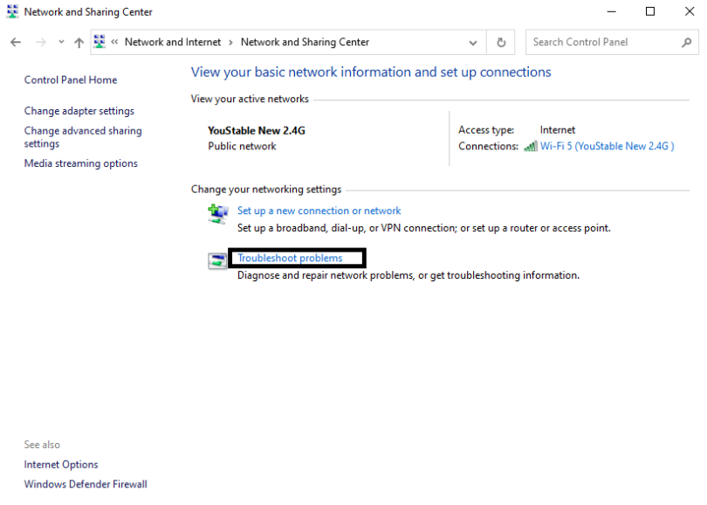Expand the breadcrumb overflow double chevron
The width and height of the screenshot is (707, 505).
[114, 41]
